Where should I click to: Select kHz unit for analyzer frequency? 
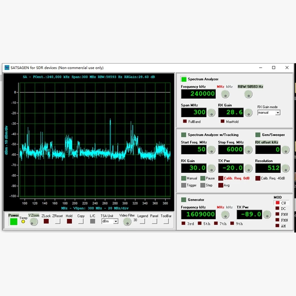coord(229,87)
